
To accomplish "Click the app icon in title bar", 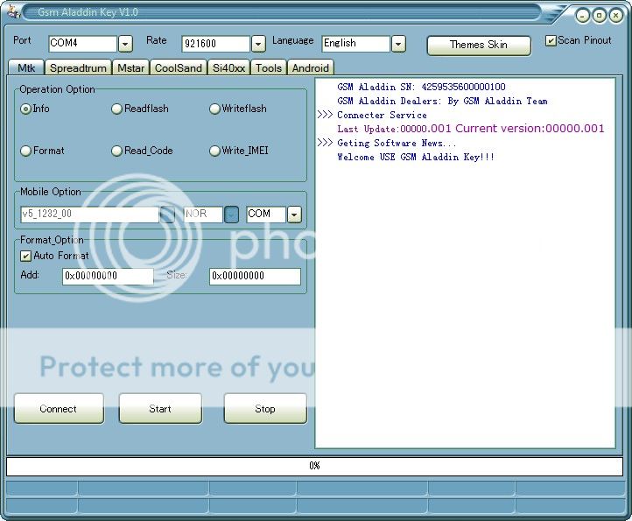I will 14,11.
